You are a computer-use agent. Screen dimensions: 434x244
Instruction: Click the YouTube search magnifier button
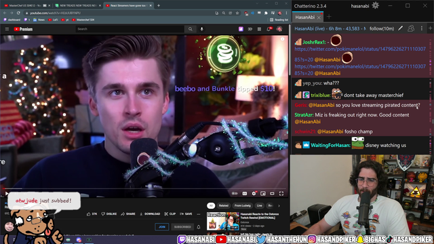191,28
